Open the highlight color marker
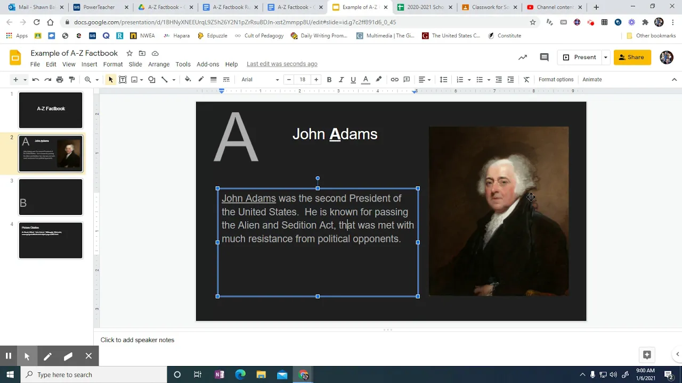Viewport: 682px width, 383px height. 379,80
